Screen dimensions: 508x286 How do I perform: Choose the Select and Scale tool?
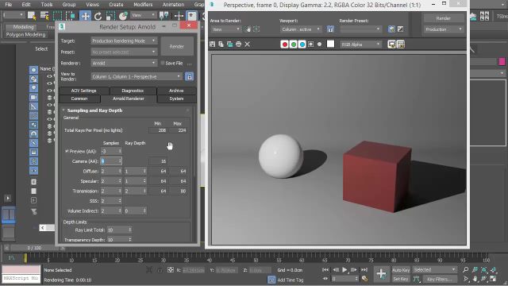click(x=110, y=16)
